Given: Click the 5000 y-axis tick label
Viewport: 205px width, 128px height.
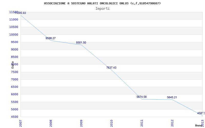Looking at the screenshot, I should 15,109.
